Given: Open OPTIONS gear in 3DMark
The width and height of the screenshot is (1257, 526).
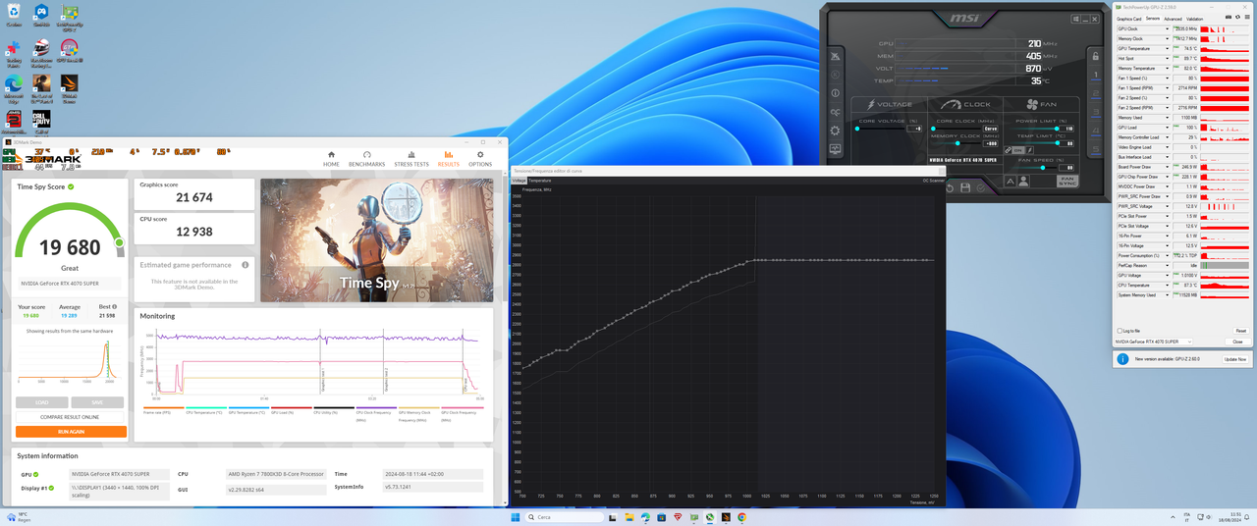Looking at the screenshot, I should (x=480, y=158).
